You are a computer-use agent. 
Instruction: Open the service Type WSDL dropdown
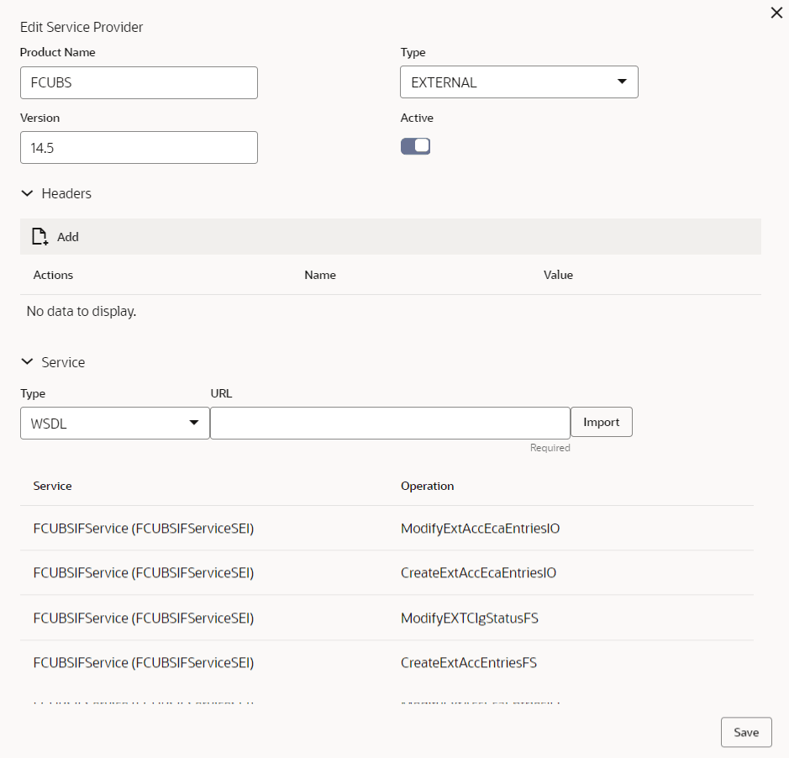[114, 424]
